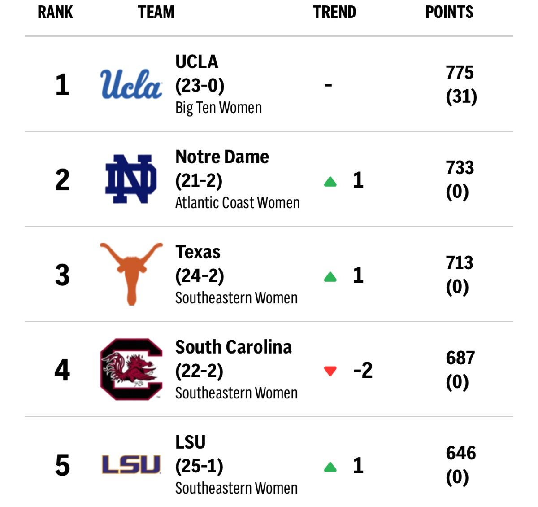
Task: Click the Notre Dame ND logo
Action: pyautogui.click(x=131, y=179)
